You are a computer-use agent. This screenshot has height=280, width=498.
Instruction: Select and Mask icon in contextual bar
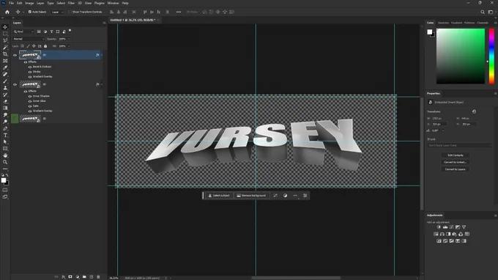click(x=275, y=196)
